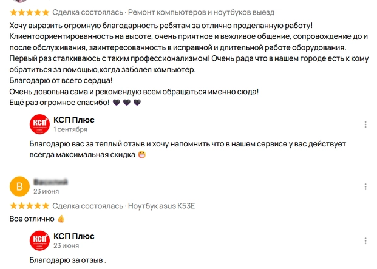This screenshot has height=269, width=377.
Task: Open blurred reviewer name next to B avatar
Action: click(x=50, y=182)
